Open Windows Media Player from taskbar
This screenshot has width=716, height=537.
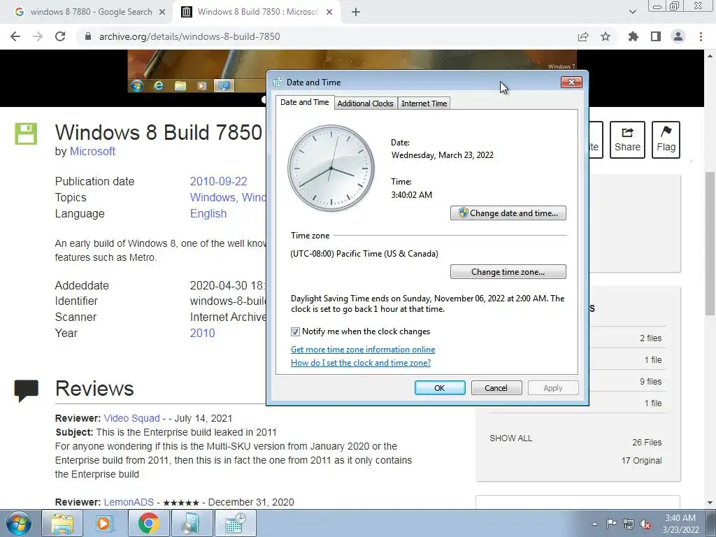[105, 523]
